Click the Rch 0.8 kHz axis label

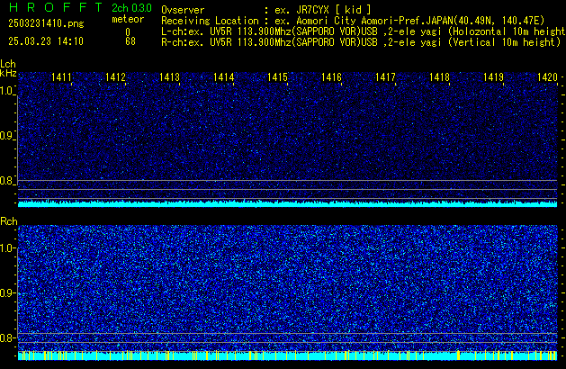coord(7,337)
